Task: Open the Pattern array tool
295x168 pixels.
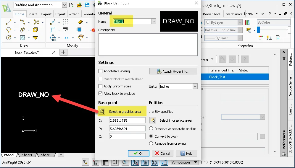Action: 65,22
